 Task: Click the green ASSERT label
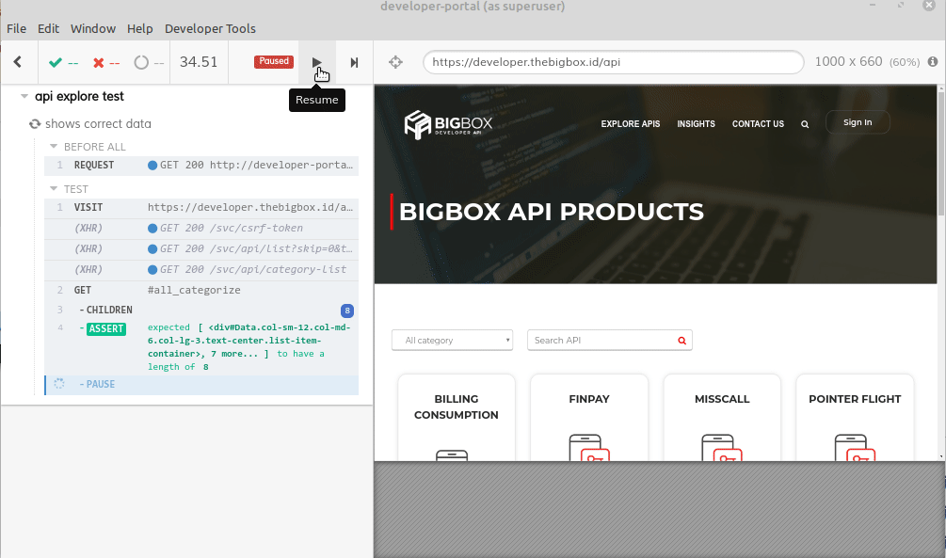106,328
